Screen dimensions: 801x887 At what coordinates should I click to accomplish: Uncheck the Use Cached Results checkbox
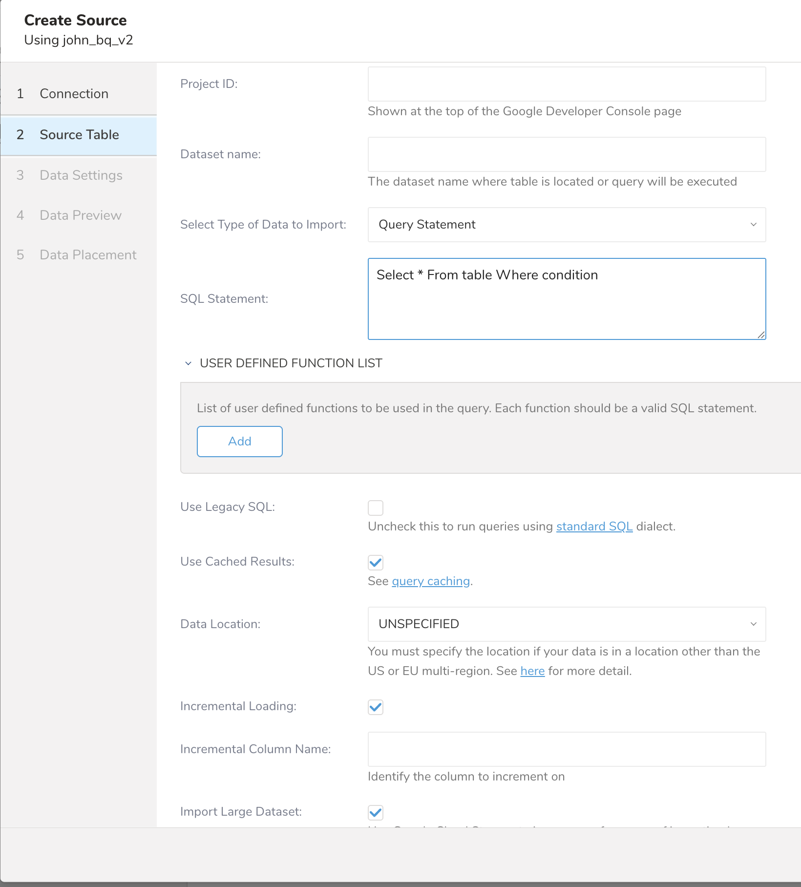(x=376, y=563)
